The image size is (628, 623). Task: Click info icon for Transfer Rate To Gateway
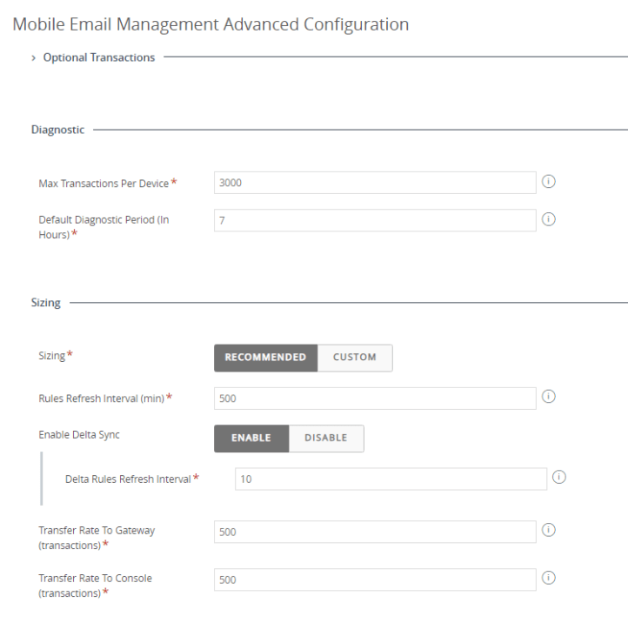point(549,530)
